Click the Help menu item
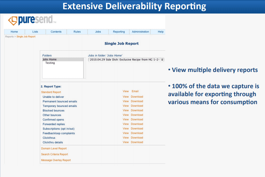 (x=160, y=32)
